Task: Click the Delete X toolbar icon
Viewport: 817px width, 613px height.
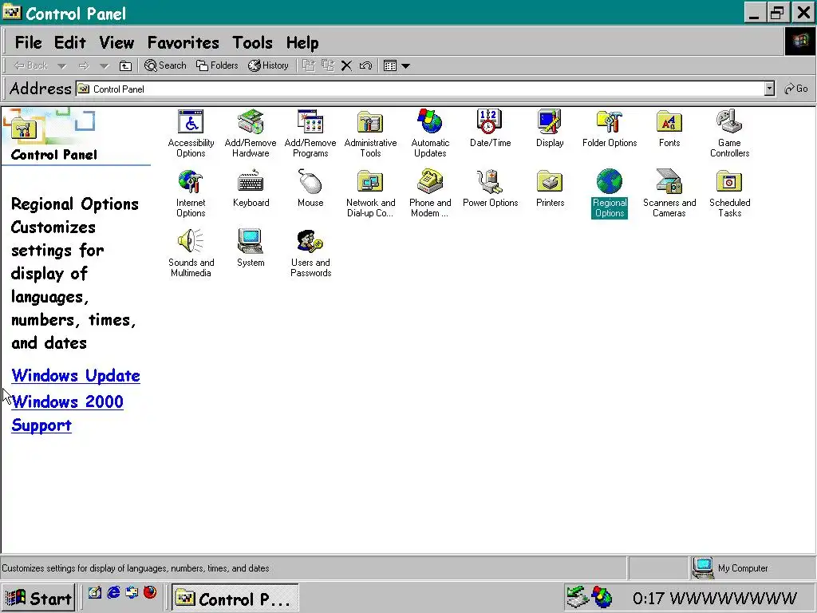Action: pyautogui.click(x=346, y=65)
